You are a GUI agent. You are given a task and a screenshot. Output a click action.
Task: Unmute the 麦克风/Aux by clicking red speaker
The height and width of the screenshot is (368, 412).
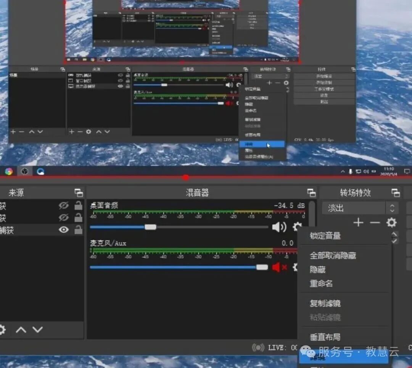click(277, 268)
